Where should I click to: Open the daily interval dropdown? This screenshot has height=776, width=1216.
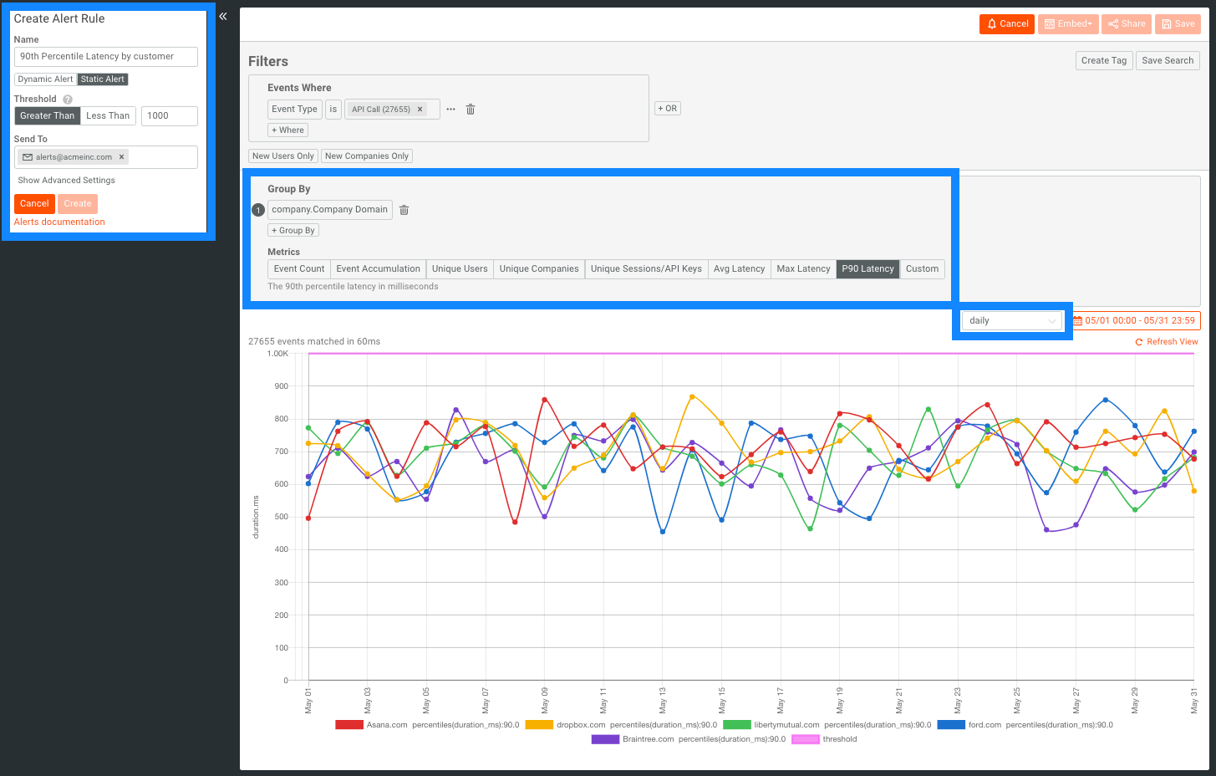coord(1012,321)
